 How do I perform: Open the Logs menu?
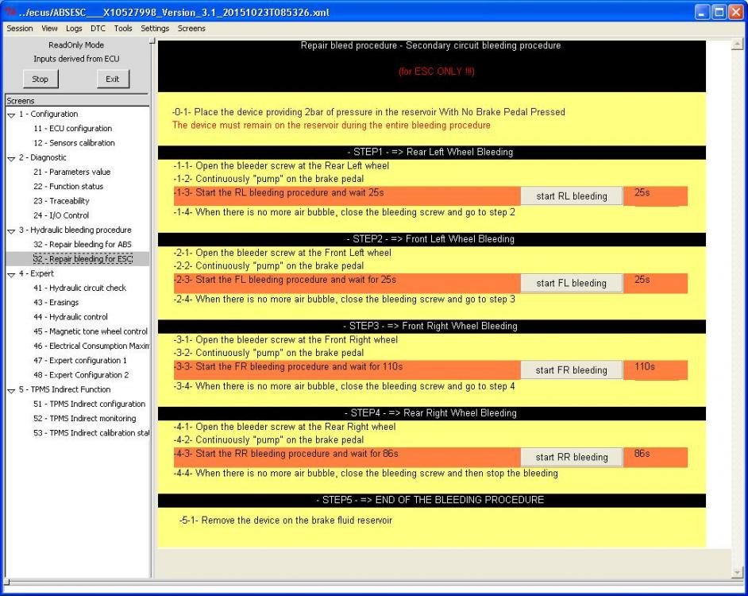(74, 29)
